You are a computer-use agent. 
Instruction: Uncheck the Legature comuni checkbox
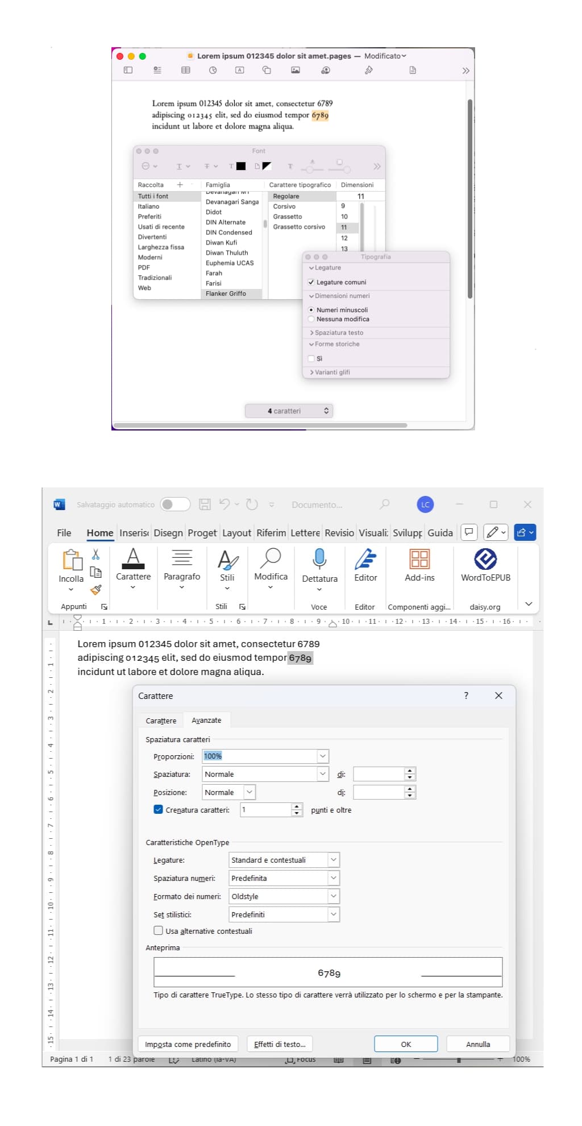[x=311, y=282]
